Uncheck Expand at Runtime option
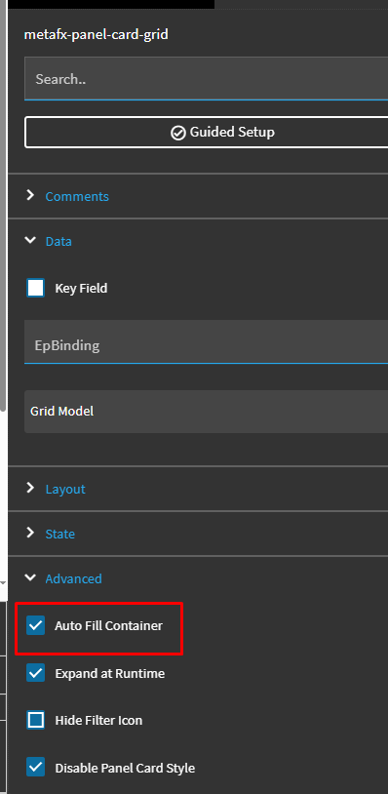The width and height of the screenshot is (388, 794). pos(35,673)
